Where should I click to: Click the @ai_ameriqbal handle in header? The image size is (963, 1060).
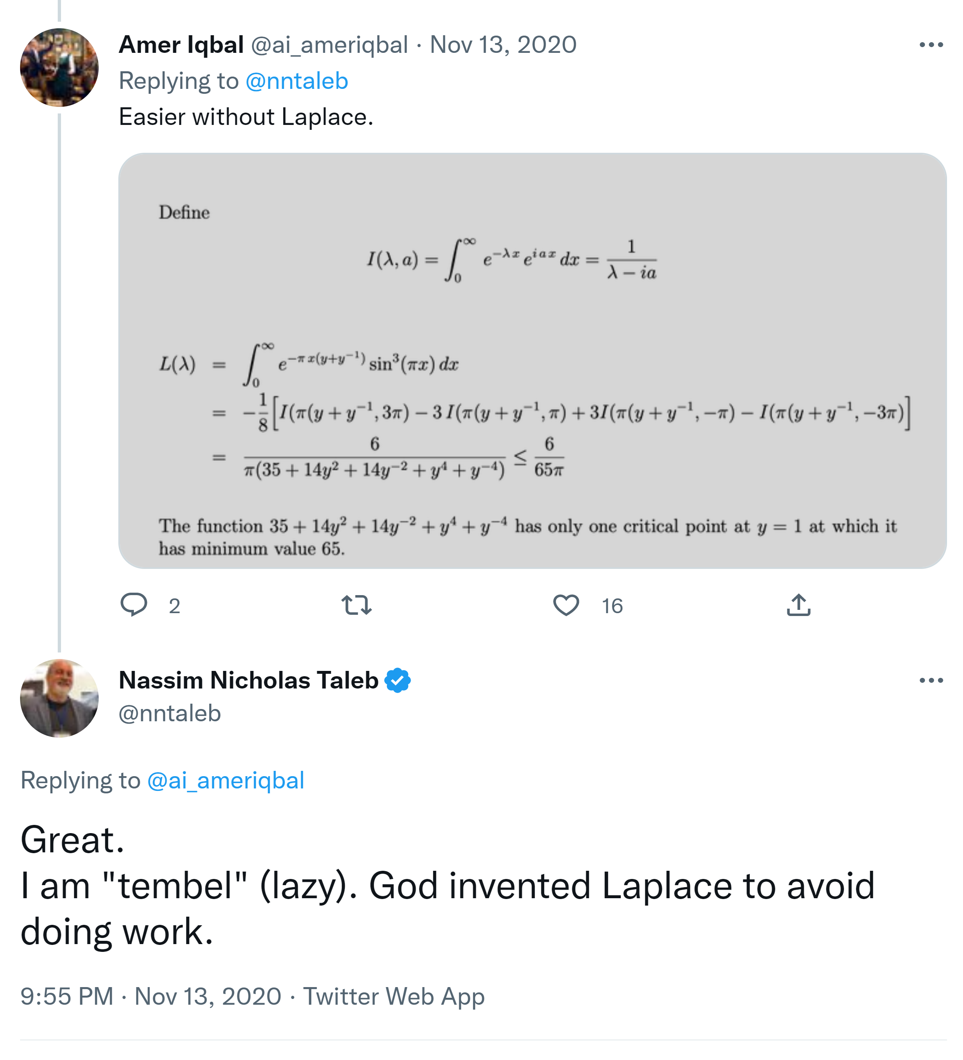tap(329, 45)
